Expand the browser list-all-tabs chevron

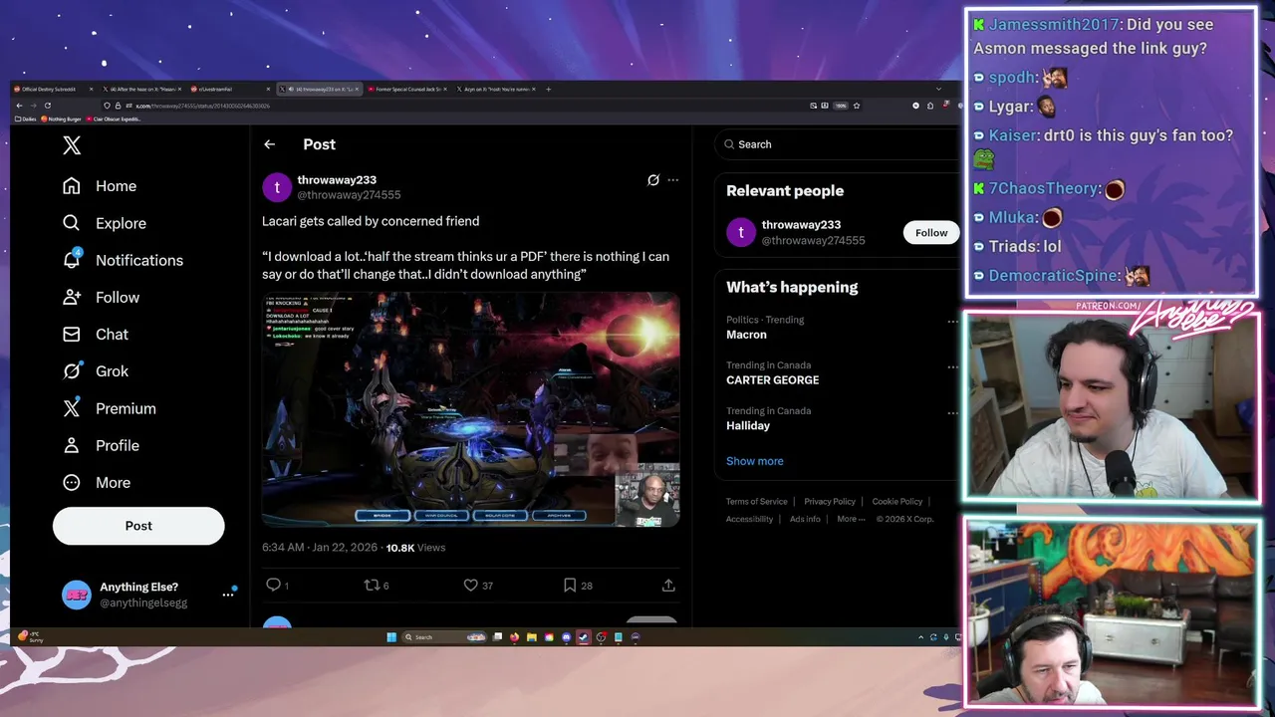click(938, 89)
